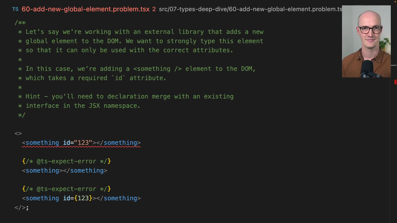Click the TS file type icon in tab
Image resolution: width=397 pixels, height=223 pixels.
pos(15,9)
